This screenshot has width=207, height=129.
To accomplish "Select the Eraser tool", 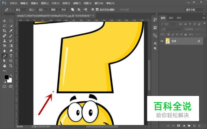I will [4, 46].
